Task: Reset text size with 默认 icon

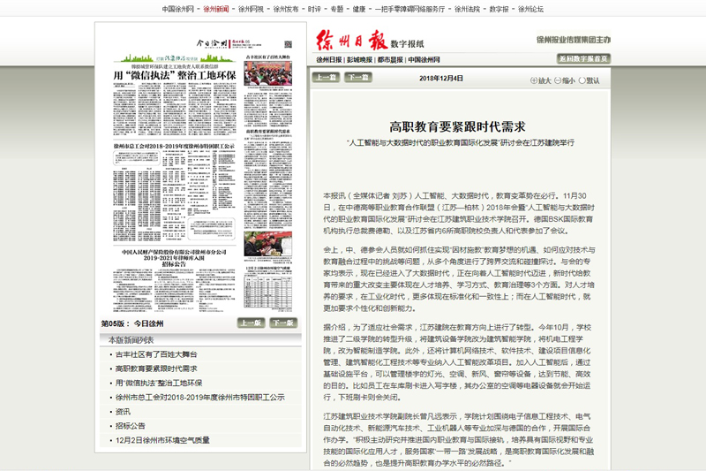Action: (x=582, y=80)
